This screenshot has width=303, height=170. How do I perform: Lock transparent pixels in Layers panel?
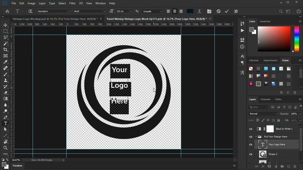point(258,120)
